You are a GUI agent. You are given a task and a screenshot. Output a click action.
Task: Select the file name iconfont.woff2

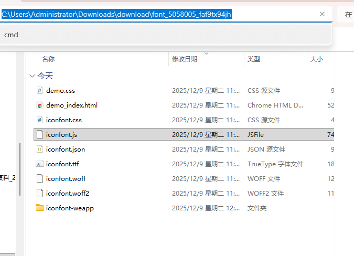[68, 194]
